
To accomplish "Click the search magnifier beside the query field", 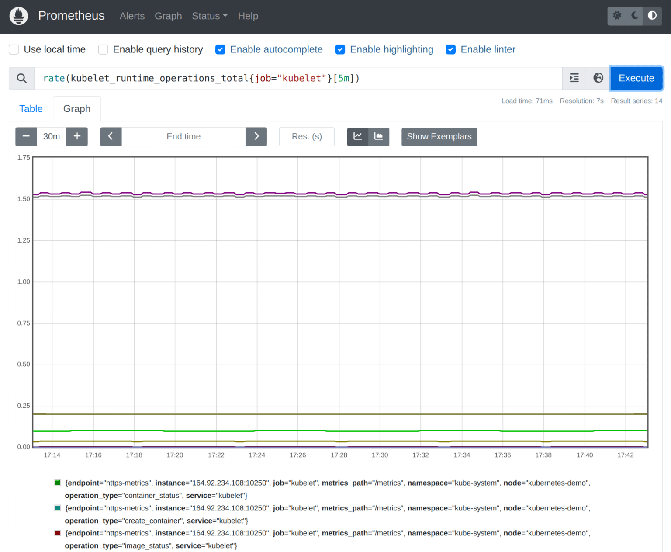I will coord(21,78).
